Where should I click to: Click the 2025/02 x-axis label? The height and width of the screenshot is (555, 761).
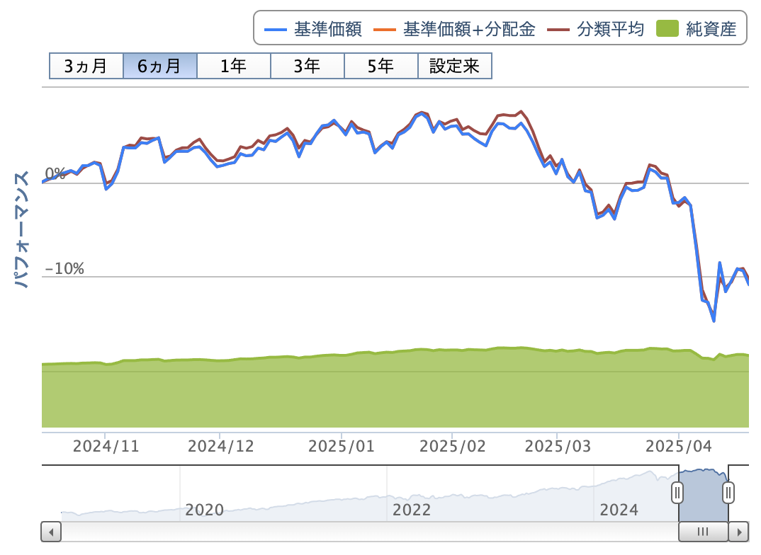tap(452, 446)
